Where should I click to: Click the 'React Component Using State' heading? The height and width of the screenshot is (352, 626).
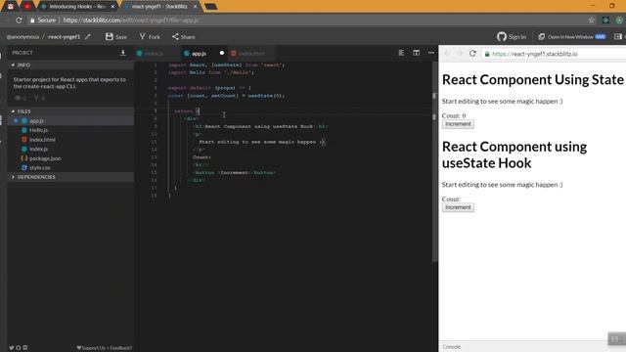click(532, 79)
